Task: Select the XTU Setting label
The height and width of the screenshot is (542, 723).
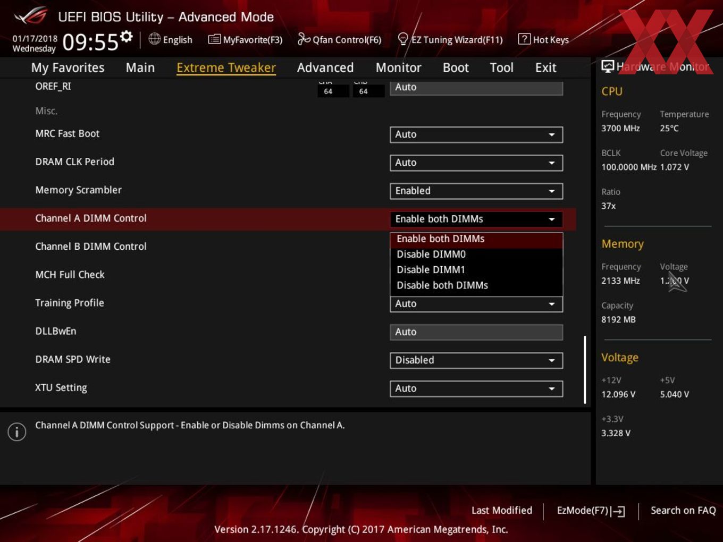Action: pos(61,387)
